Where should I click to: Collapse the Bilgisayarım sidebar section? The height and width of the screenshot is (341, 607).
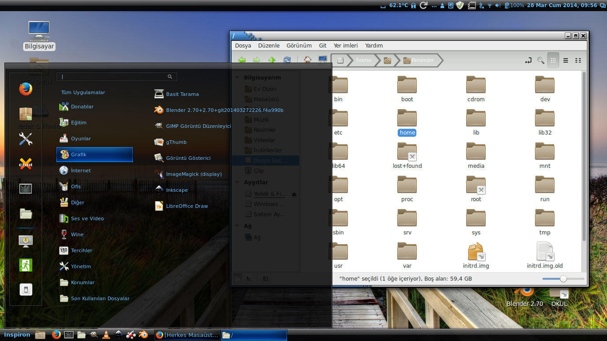[237, 77]
